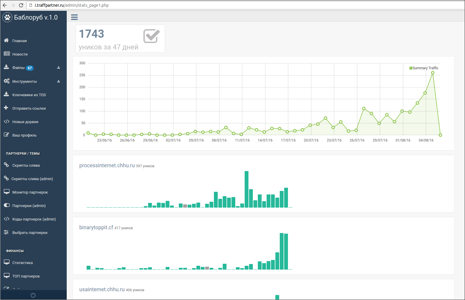Click the paw logo icon beside Баблоруб
This screenshot has height=300, width=465.
(x=7, y=18)
